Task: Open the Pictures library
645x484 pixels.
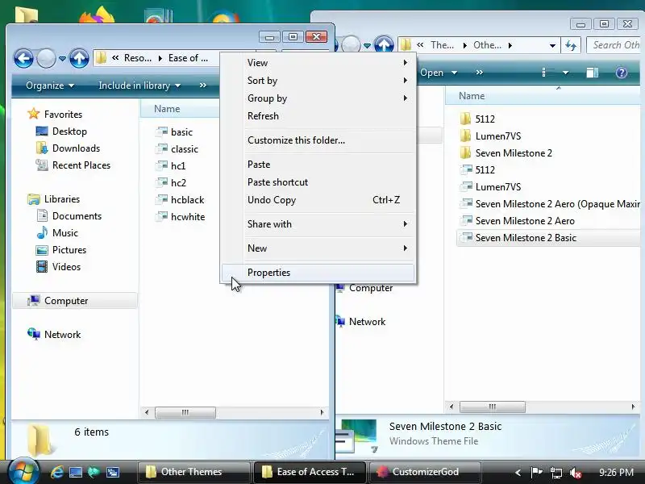Action: (x=62, y=250)
